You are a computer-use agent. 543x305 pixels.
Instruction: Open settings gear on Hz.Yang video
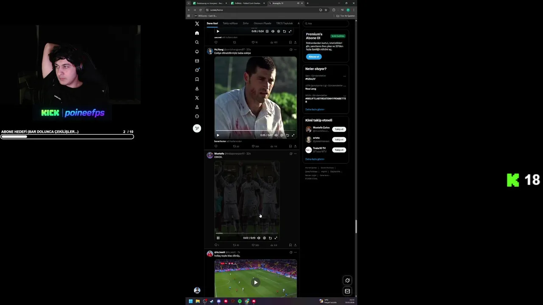(282, 135)
